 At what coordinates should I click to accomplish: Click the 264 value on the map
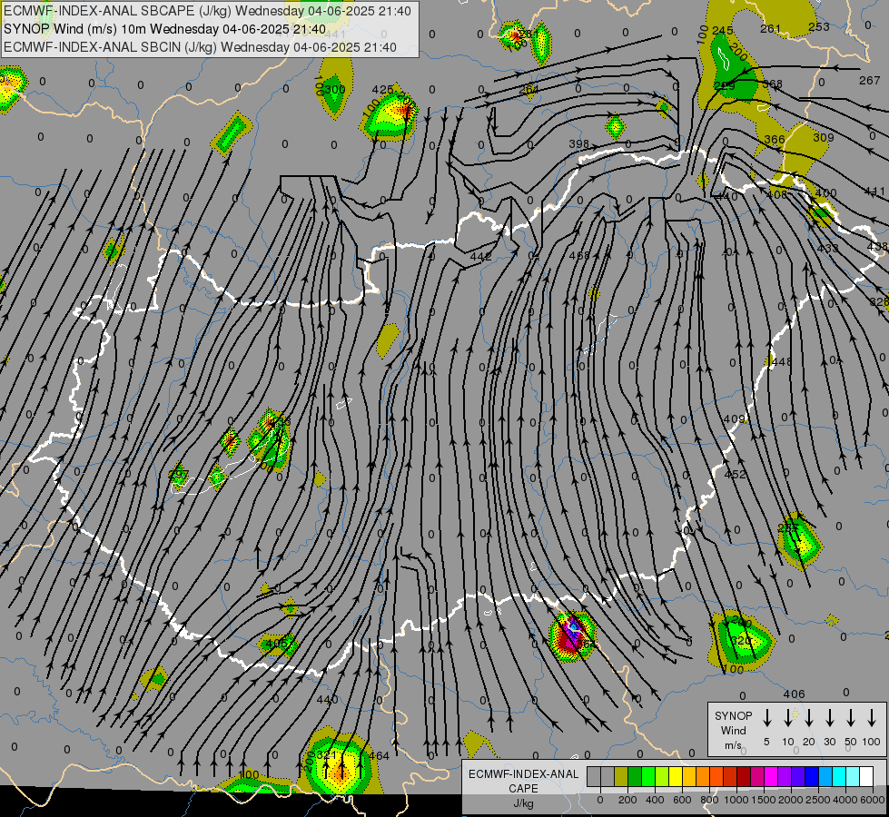tap(528, 89)
